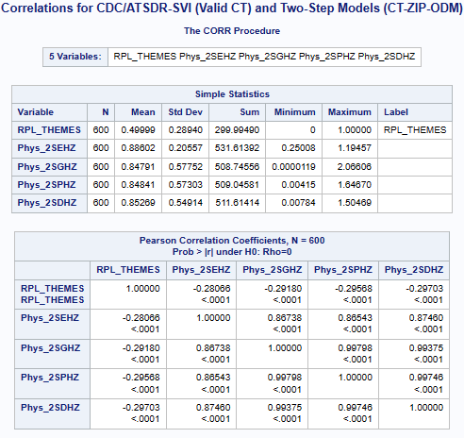Click the CORR Procedure subtitle

[x=232, y=31]
